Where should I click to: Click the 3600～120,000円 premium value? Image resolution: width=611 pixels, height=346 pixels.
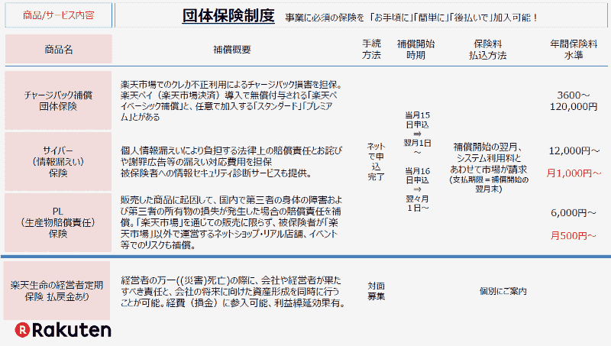[x=574, y=101]
